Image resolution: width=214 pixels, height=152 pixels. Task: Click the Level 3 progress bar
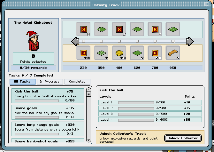tap(136, 114)
